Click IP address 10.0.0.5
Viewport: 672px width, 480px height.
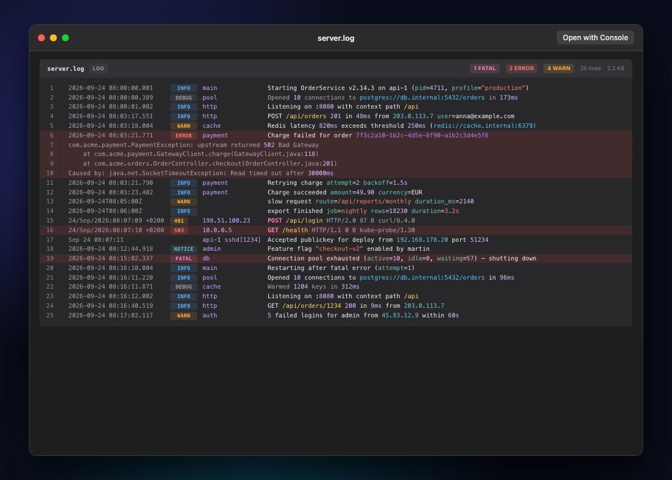[x=217, y=230]
